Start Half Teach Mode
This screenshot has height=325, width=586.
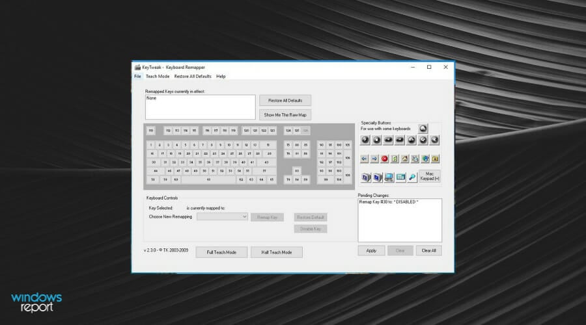point(277,252)
